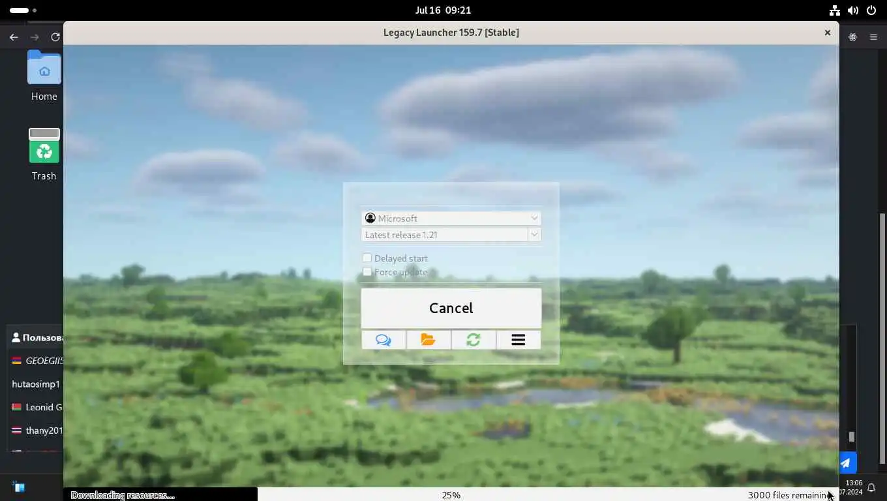Click the version dropdown arrow button

click(x=534, y=235)
